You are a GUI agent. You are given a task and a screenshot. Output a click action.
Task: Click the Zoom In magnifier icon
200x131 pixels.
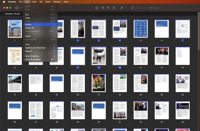108,8
